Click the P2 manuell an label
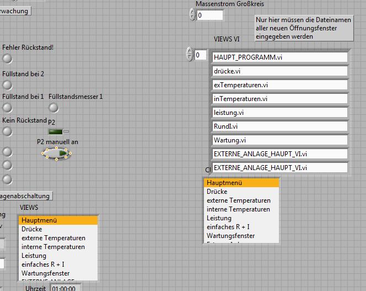The height and width of the screenshot is (291, 366). tap(58, 142)
